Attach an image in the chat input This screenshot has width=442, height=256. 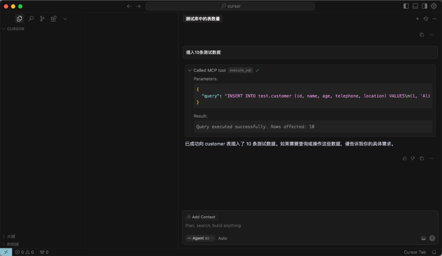[424, 238]
